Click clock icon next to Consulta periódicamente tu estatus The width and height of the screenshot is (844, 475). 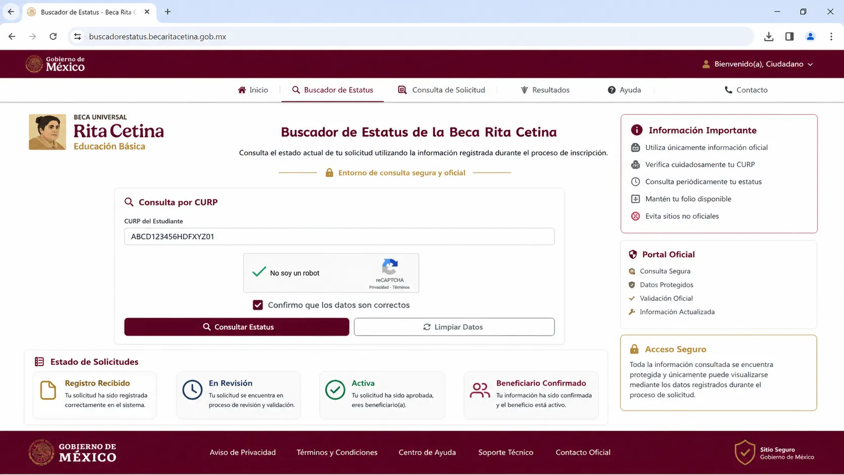point(636,182)
